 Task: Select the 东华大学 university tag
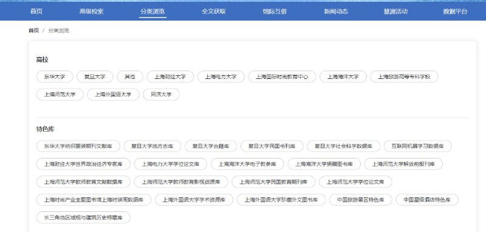55,77
